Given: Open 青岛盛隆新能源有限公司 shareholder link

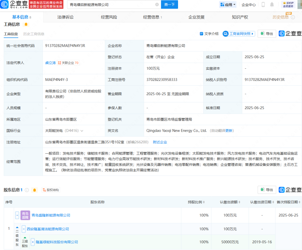Looking at the screenshot, I should [51, 215].
